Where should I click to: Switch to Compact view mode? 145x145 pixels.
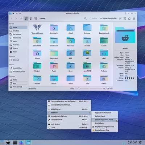[x=31, y=18]
